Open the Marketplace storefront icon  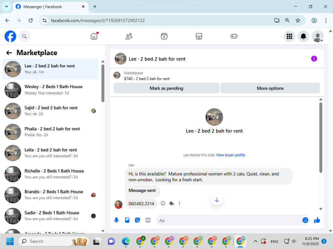tap(199, 36)
